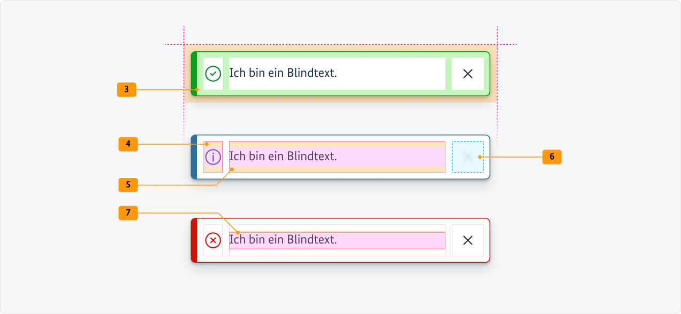Select annotation marker number 7
Screen dimensions: 681x314
127,213
